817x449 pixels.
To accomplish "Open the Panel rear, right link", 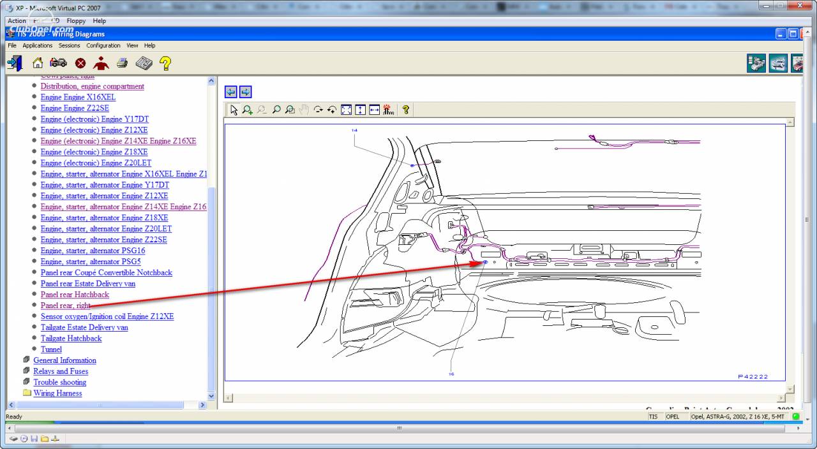I will pos(66,305).
